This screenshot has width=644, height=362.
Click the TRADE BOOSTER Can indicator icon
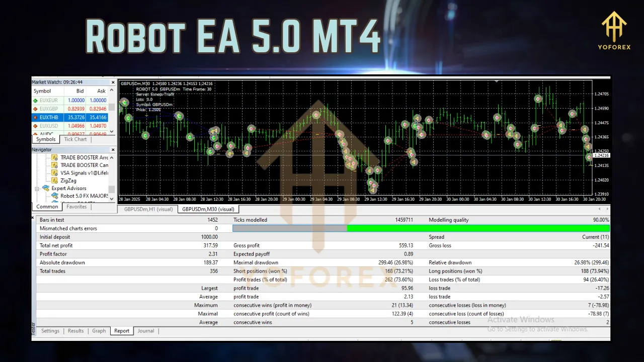click(x=55, y=165)
